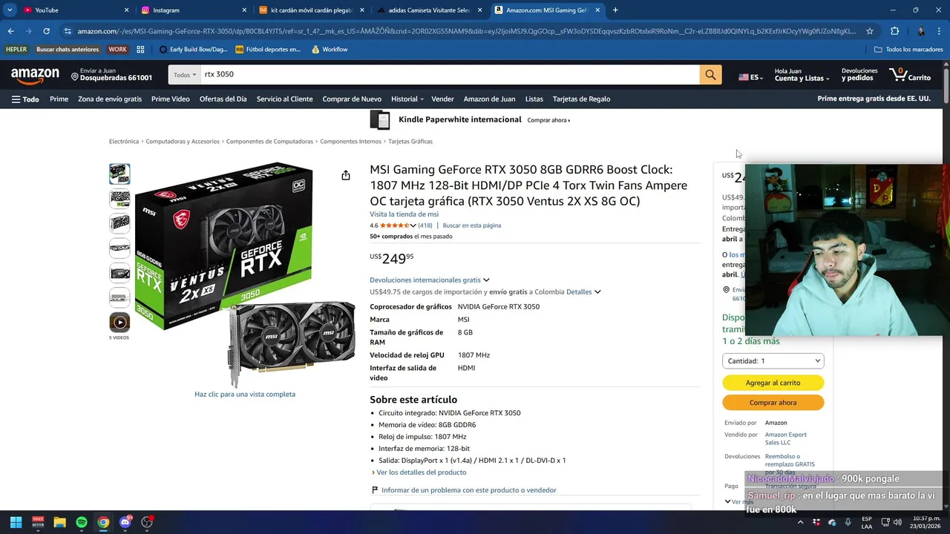Viewport: 950px width, 534px height.
Task: Reload the page with the refresh icon
Action: click(x=46, y=31)
